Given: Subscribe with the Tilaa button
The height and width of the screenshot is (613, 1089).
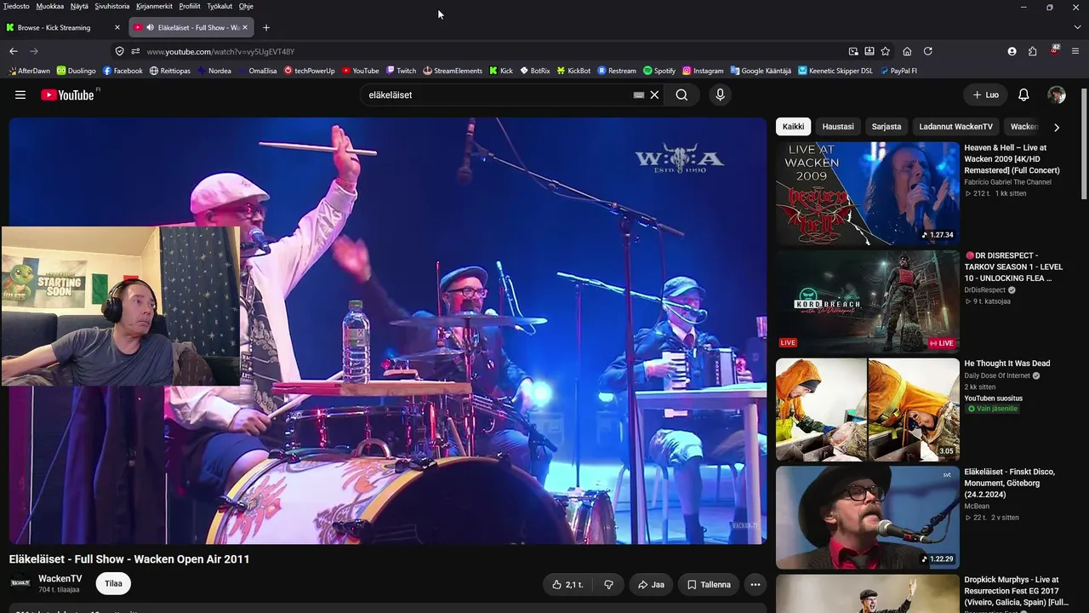Looking at the screenshot, I should (113, 584).
